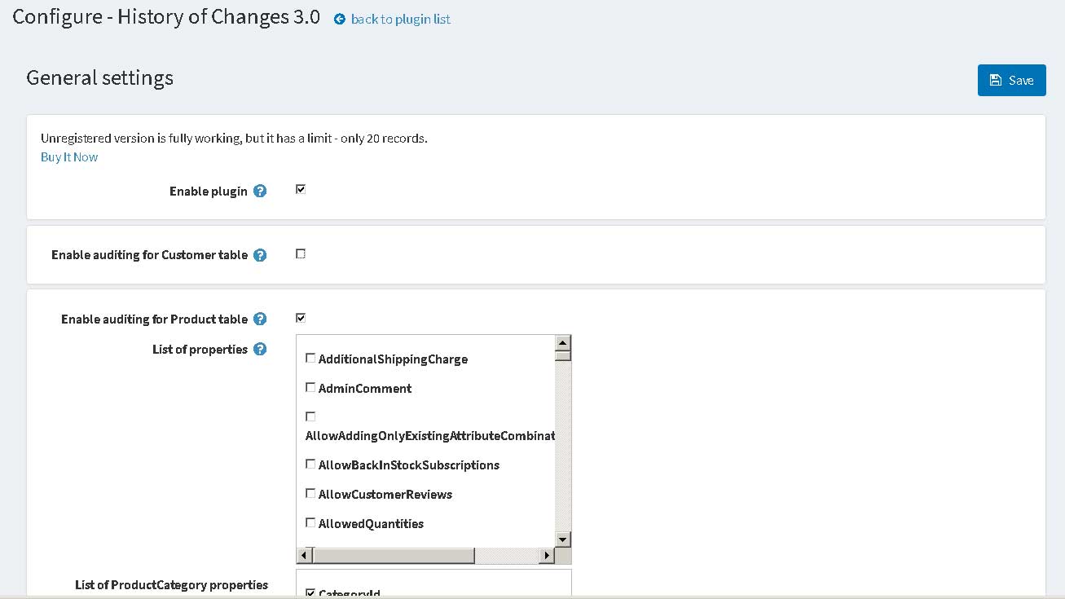Check the AdminComment property

pyautogui.click(x=310, y=387)
